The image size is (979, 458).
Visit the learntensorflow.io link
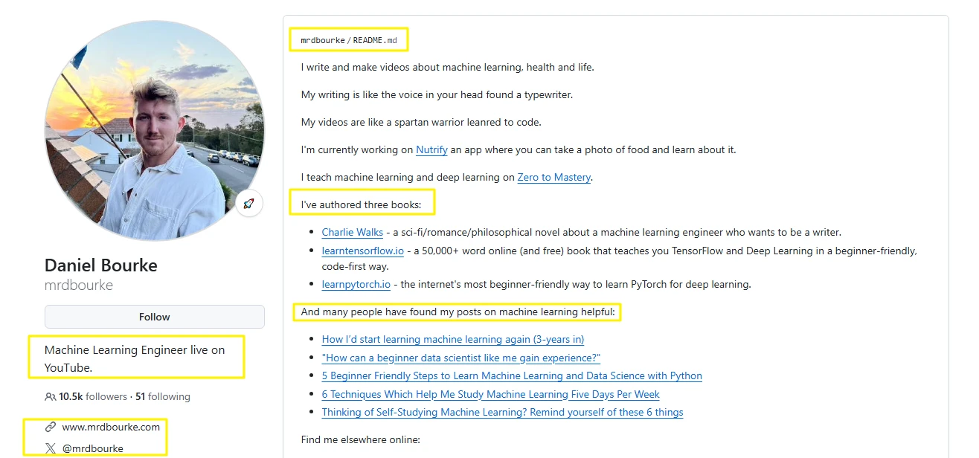[363, 251]
